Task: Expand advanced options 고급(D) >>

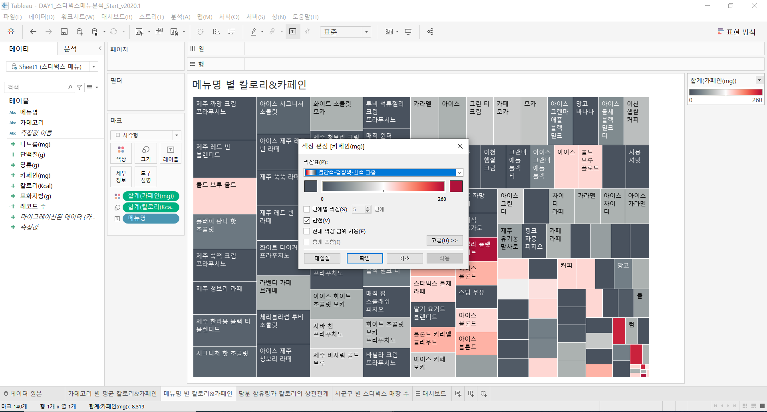Action: coord(445,240)
